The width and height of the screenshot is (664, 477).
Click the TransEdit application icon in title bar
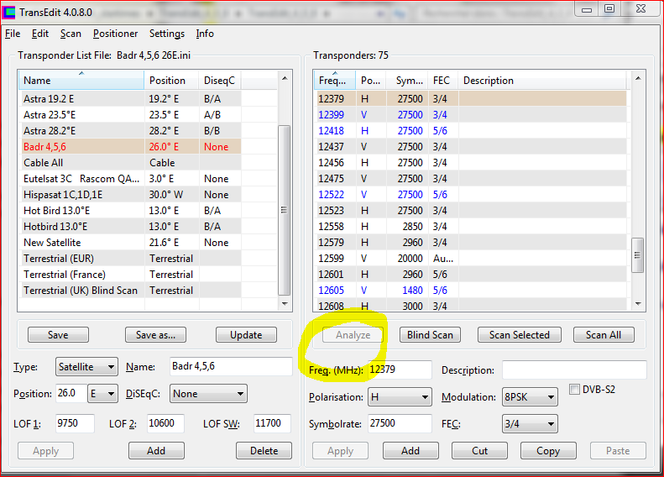[9, 9]
